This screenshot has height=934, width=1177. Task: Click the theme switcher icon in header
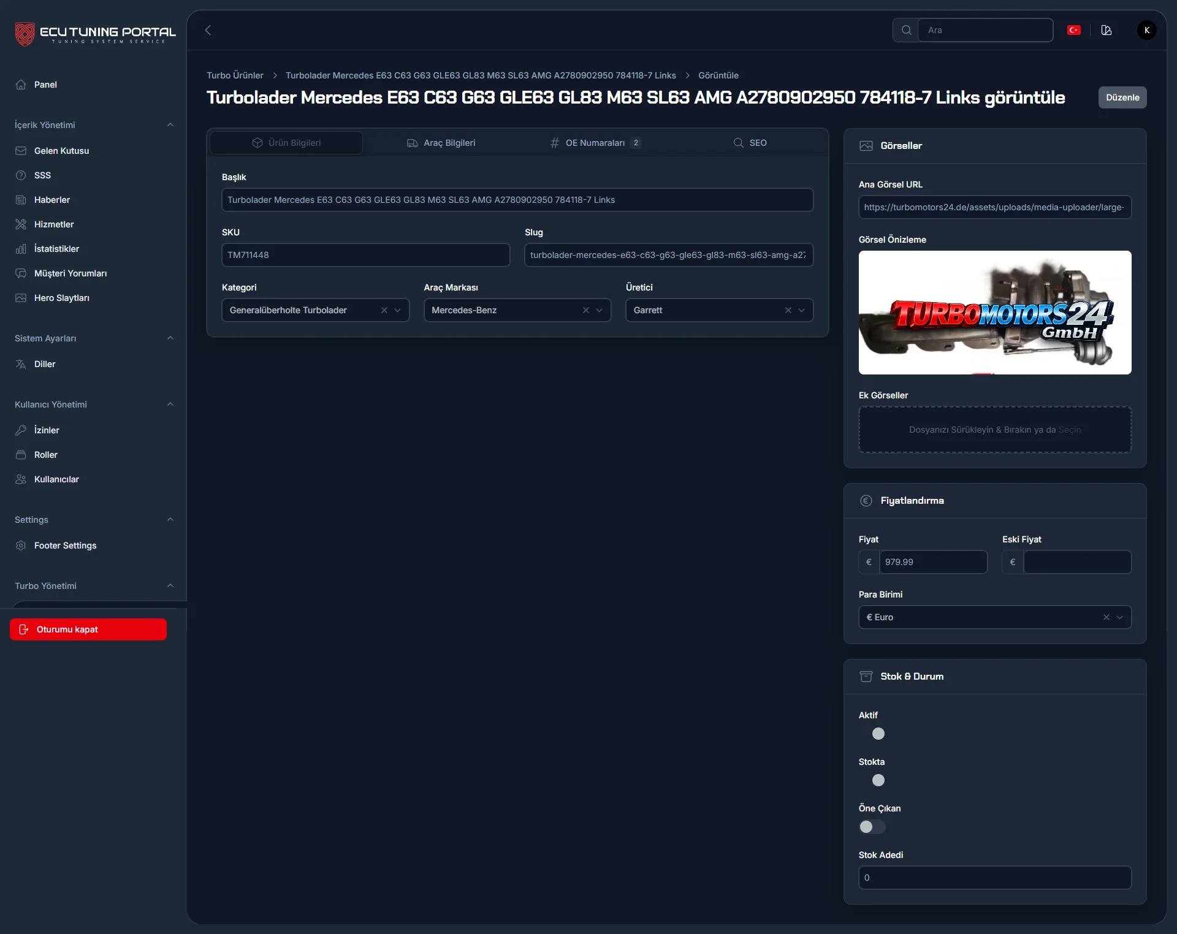coord(1107,30)
